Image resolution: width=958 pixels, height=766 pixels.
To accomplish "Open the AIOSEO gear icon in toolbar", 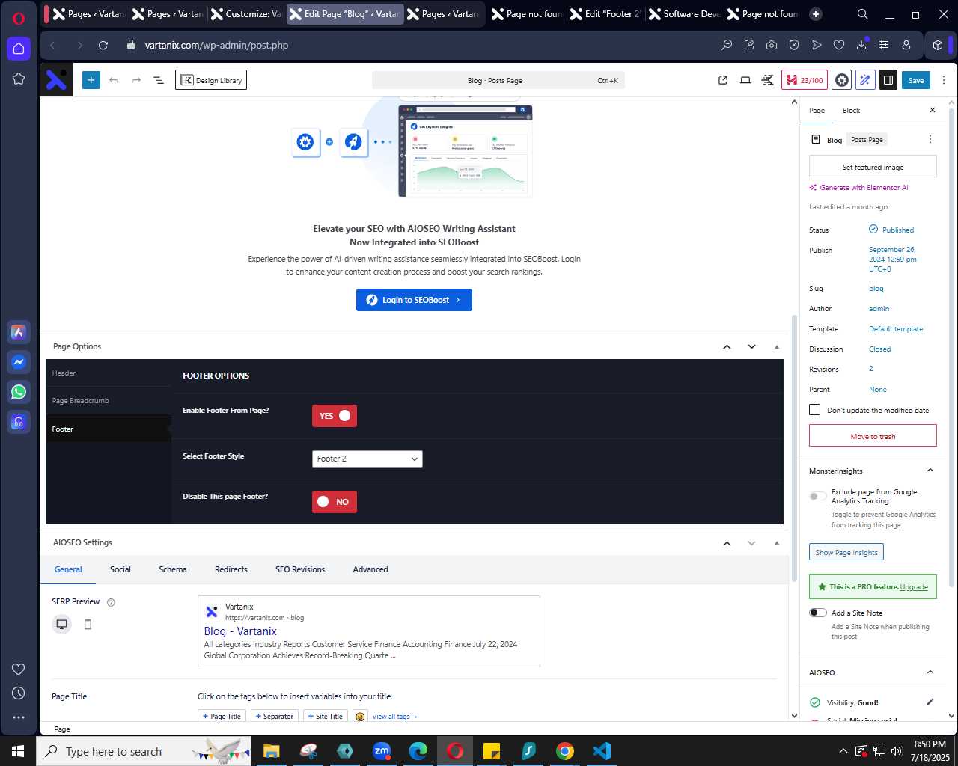I will pyautogui.click(x=842, y=80).
